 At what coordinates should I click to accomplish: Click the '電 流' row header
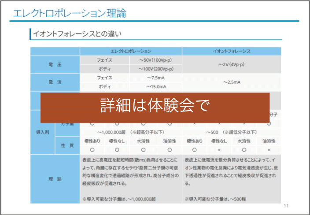55,82
